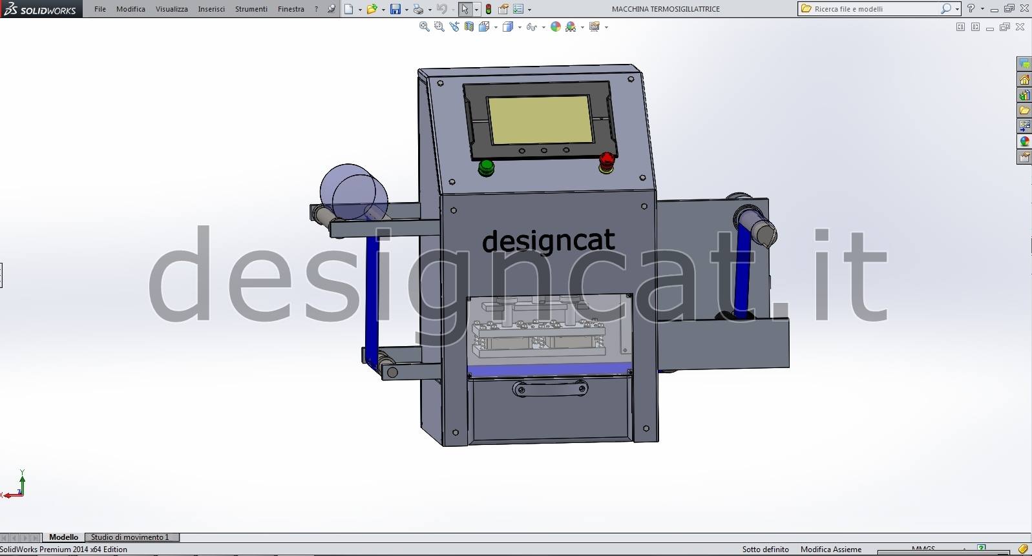Click the Modello tab

click(x=63, y=537)
